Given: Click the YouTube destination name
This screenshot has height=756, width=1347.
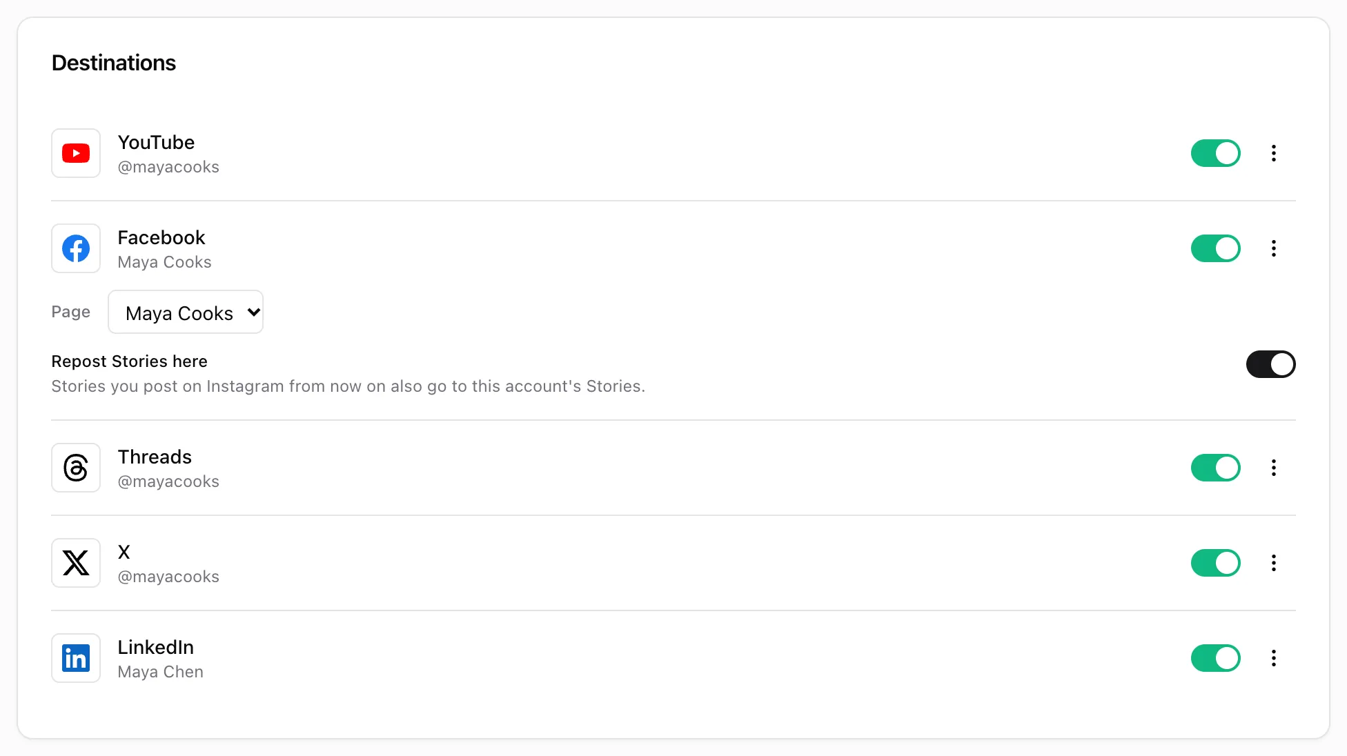Looking at the screenshot, I should pos(156,142).
